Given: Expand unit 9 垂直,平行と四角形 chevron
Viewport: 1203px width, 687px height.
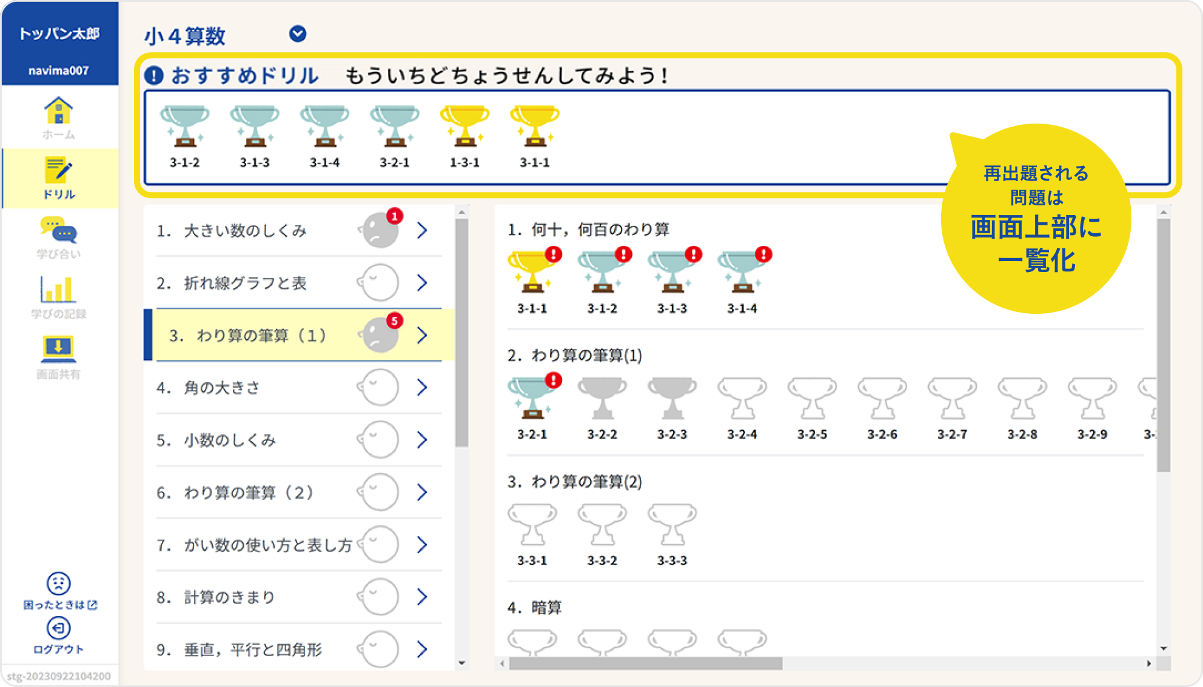Looking at the screenshot, I should (x=422, y=649).
